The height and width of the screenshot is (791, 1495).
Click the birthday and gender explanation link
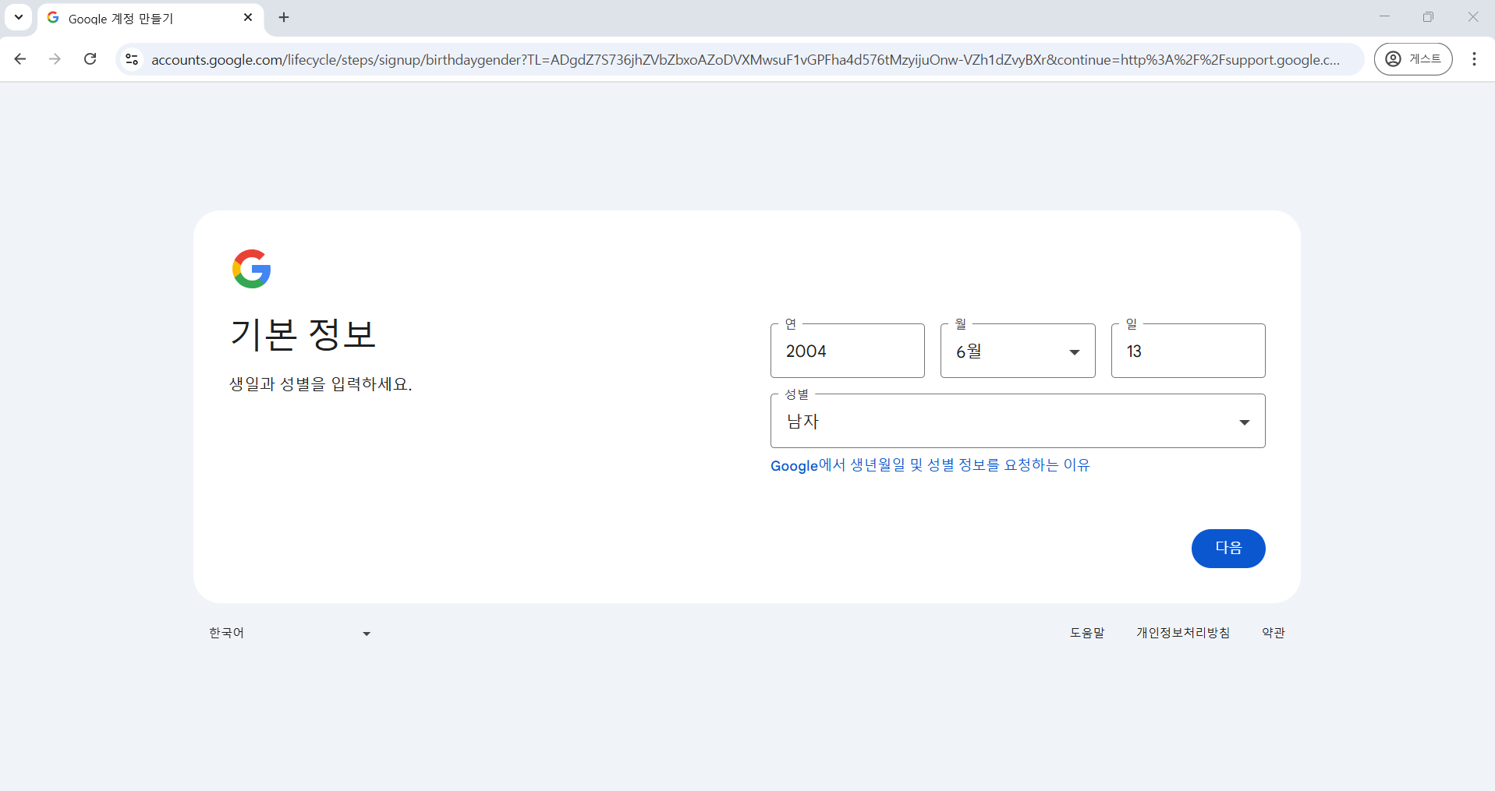pyautogui.click(x=930, y=464)
